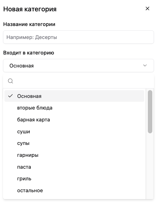
Task: Click the Новая категория dialog title
Action: pos(30,9)
